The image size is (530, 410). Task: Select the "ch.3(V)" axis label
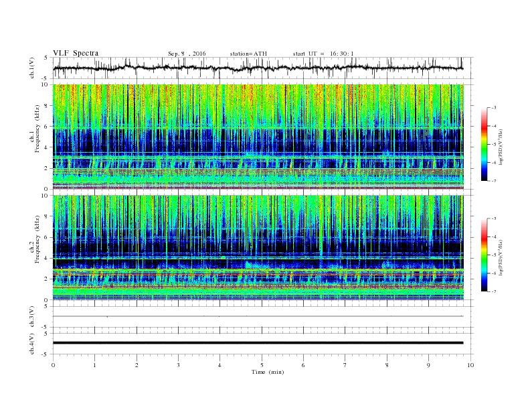[32, 317]
